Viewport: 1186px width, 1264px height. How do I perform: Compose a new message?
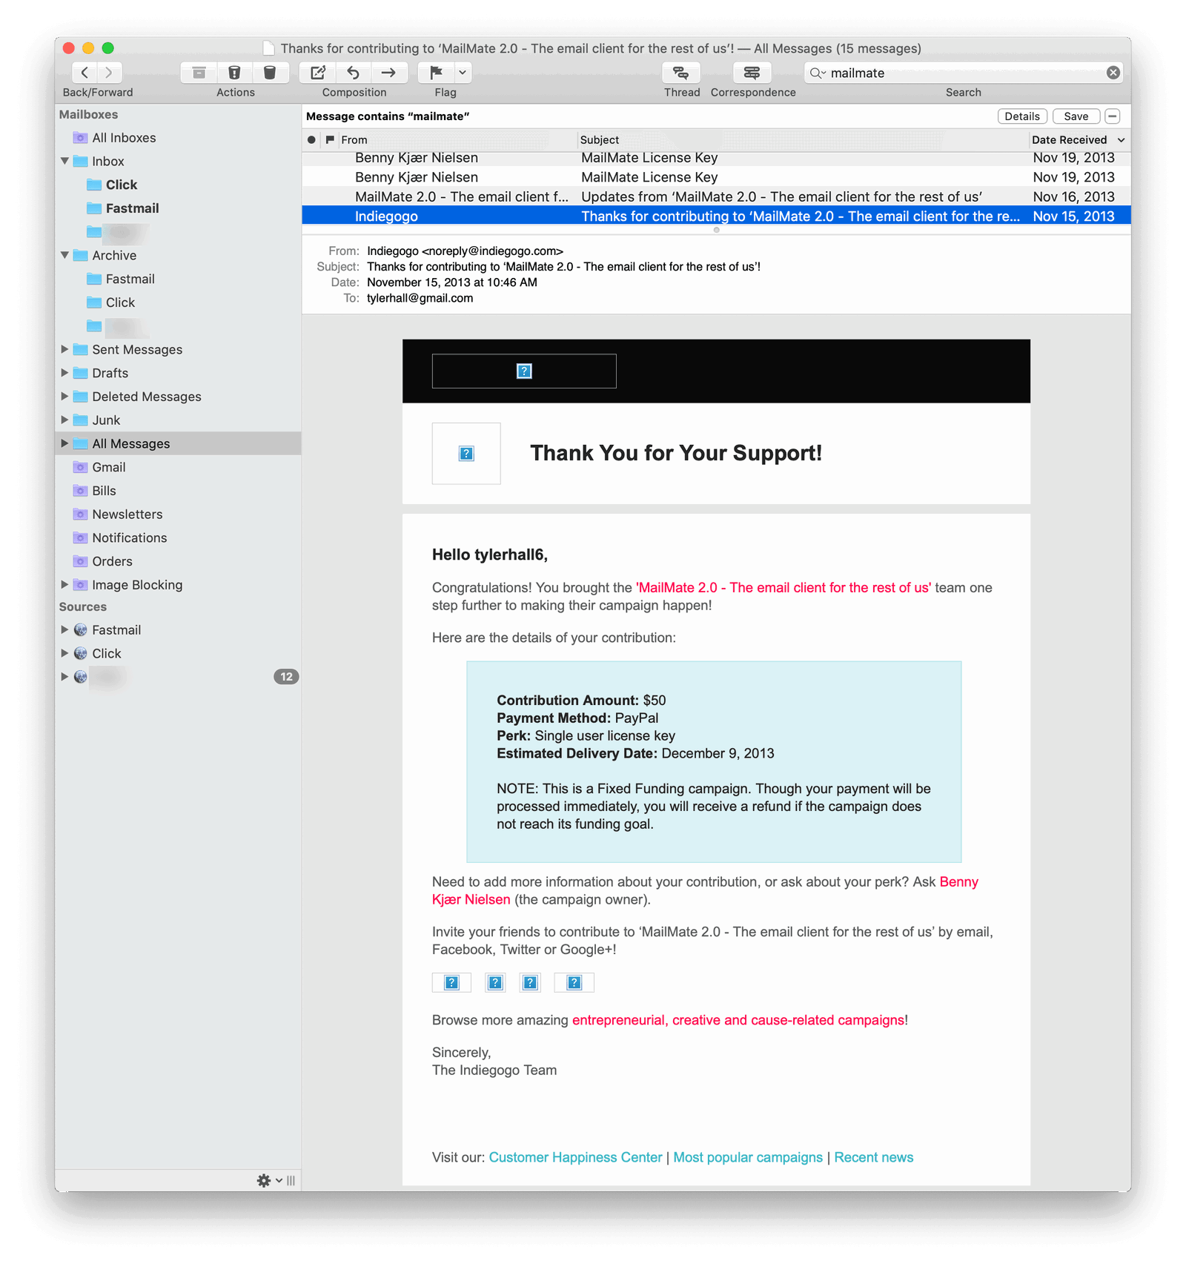coord(318,72)
